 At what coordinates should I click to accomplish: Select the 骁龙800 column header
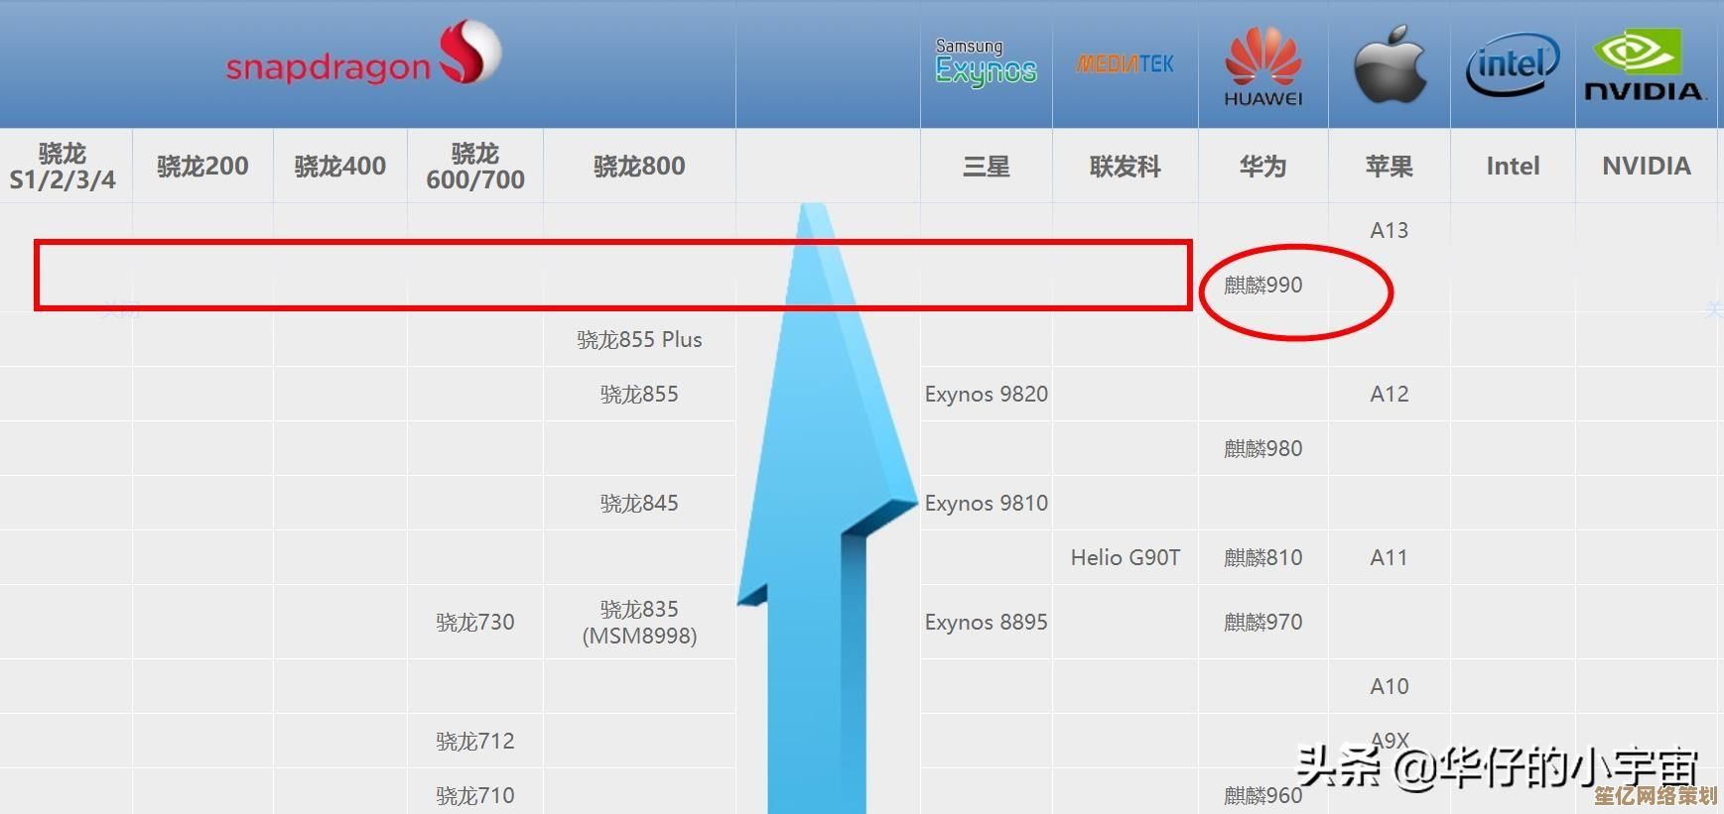[x=639, y=166]
